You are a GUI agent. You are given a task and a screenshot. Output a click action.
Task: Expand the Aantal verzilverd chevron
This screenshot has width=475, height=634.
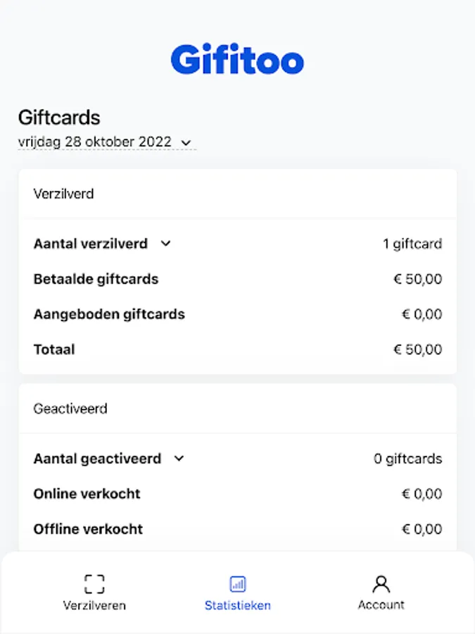(166, 244)
